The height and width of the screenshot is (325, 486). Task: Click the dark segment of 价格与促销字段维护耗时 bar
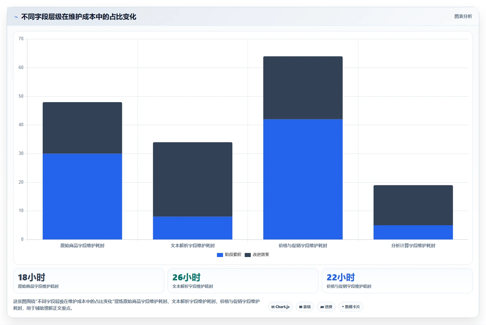(303, 88)
